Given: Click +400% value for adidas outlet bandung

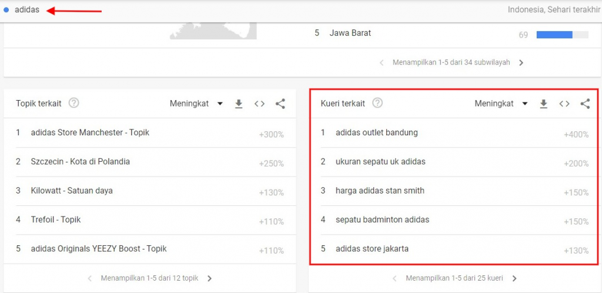Looking at the screenshot, I should coord(576,135).
